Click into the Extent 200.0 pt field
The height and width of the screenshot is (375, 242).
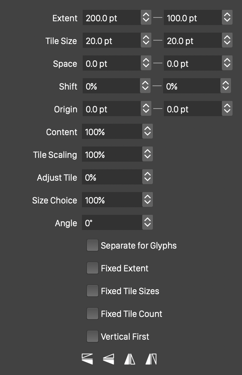tap(112, 17)
